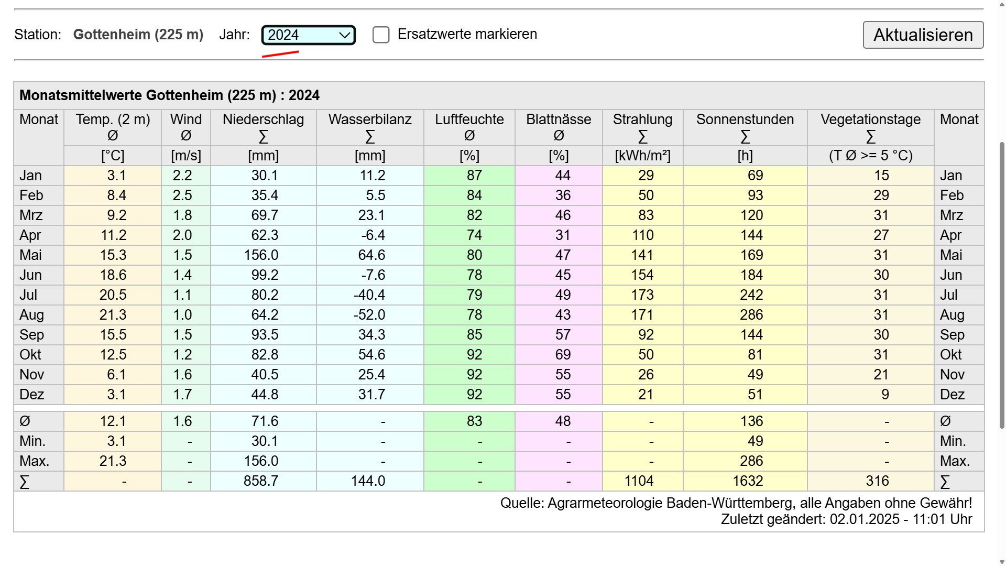Open the Jahr 2024 dropdown
Image resolution: width=1006 pixels, height=566 pixels.
[308, 35]
